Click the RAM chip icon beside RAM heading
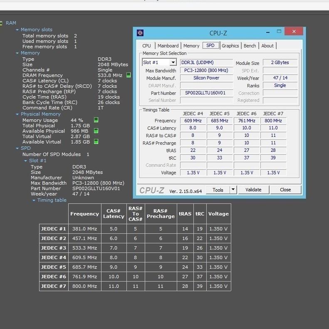The height and width of the screenshot is (329, 329). tap(1, 23)
